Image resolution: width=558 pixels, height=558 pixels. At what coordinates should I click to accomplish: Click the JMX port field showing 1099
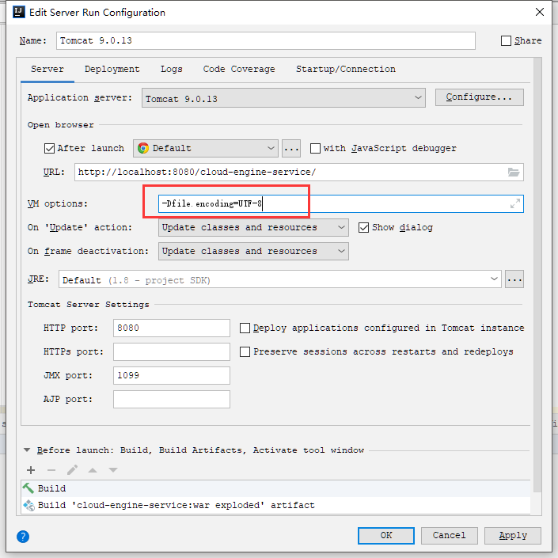[x=172, y=375]
